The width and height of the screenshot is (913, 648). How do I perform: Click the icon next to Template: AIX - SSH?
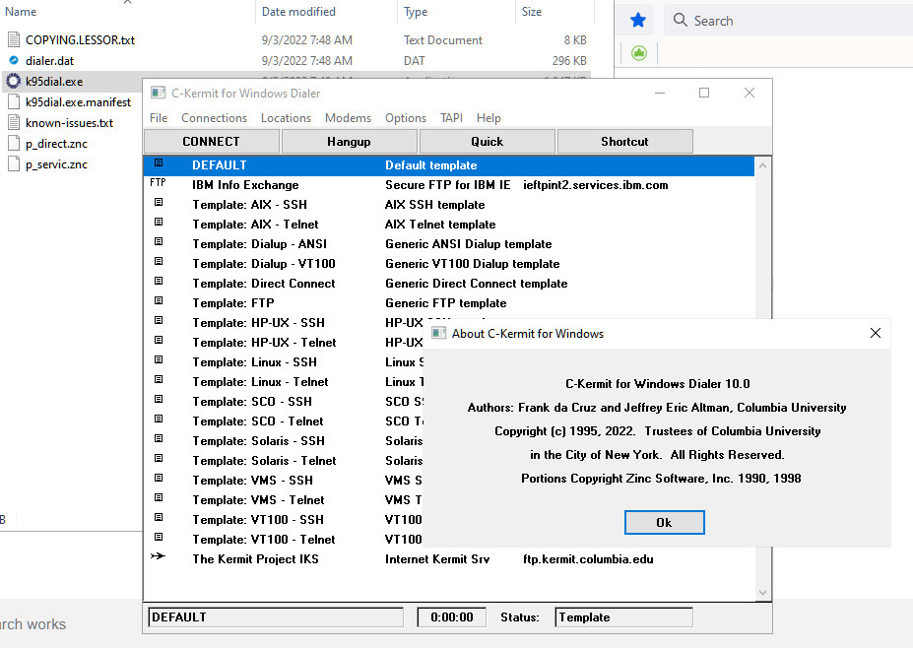coord(159,203)
